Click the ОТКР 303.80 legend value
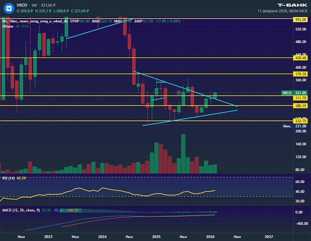Image resolution: width=311 pixels, height=241 pixels. pos(80,21)
